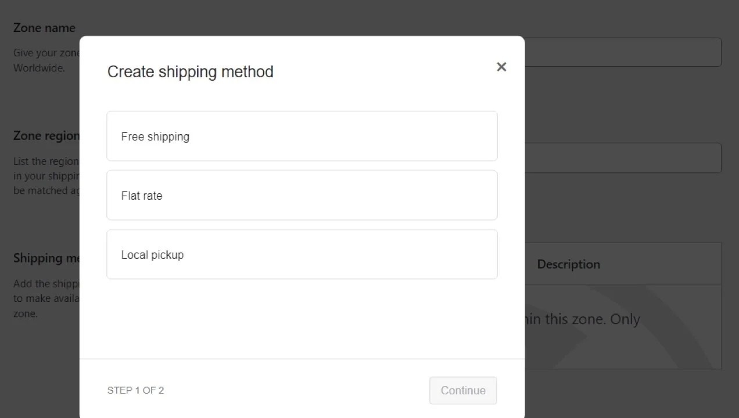Click the Shipping methods heading

click(x=46, y=258)
